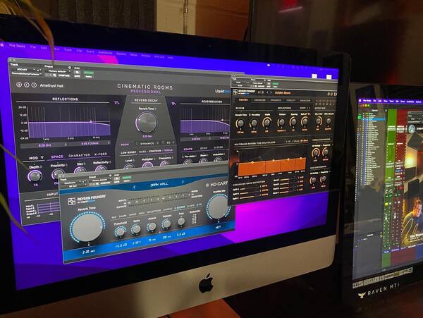Open the Cinematic Rooms track selector dropdown
This screenshot has height=318, width=423.
(x=26, y=70)
